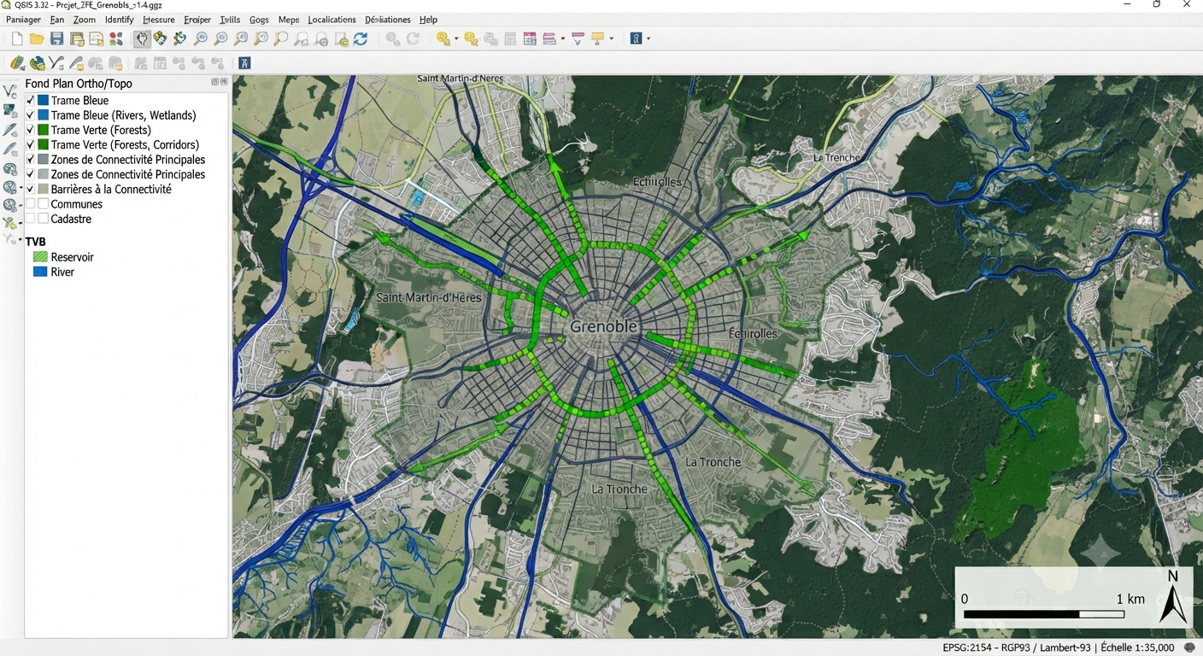Select the Cadastre layer name
The image size is (1203, 656).
pos(71,219)
